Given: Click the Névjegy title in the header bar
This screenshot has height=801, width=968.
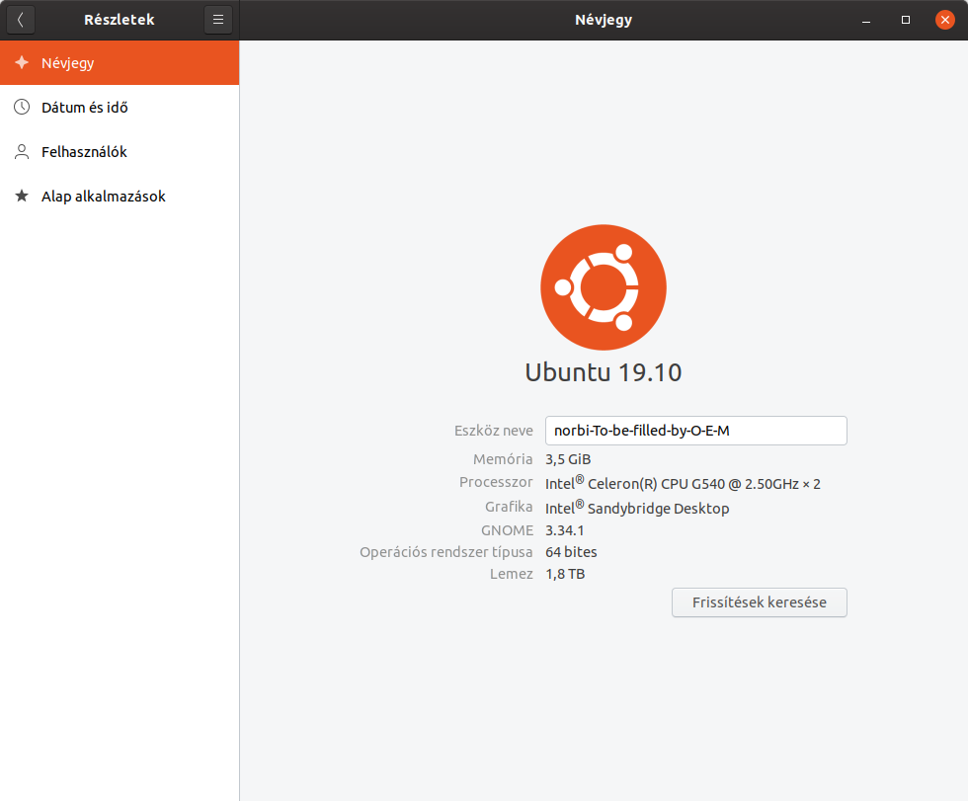Looking at the screenshot, I should click(604, 20).
